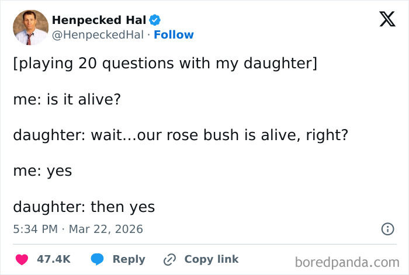This screenshot has height=275, width=409.
Task: Open Henpecked Hal's profile avatar
Action: pyautogui.click(x=30, y=27)
